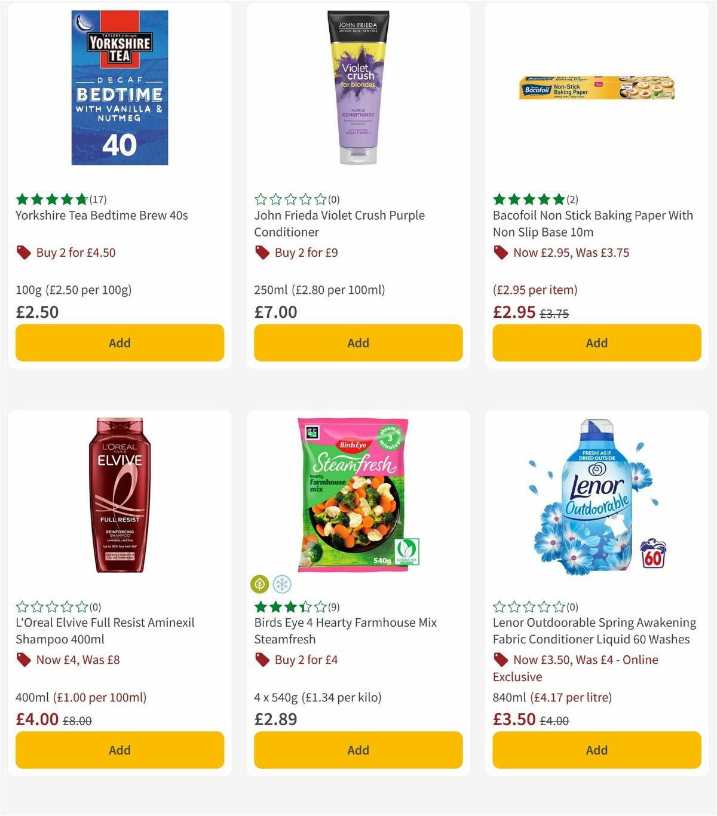Add the L'Oreal Elvive Shampoo to basket
717x816 pixels.
tap(119, 750)
